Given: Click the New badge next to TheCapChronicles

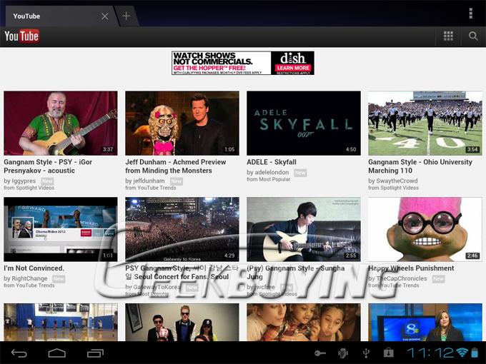Looking at the screenshot, I should (x=438, y=279).
